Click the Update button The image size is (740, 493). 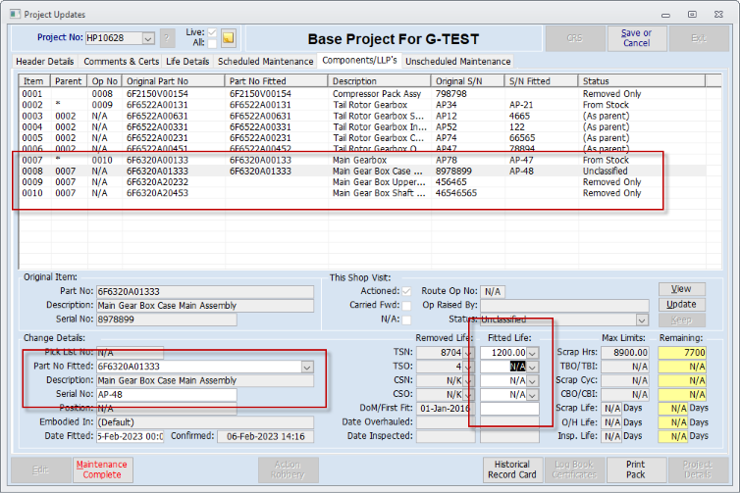click(x=681, y=305)
